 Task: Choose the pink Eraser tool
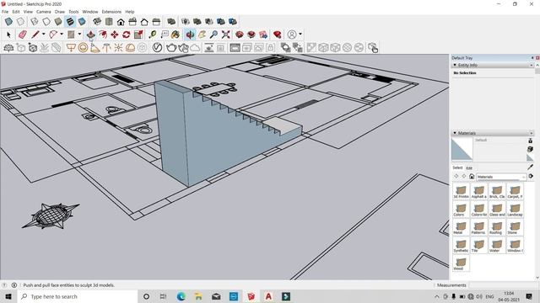click(23, 35)
